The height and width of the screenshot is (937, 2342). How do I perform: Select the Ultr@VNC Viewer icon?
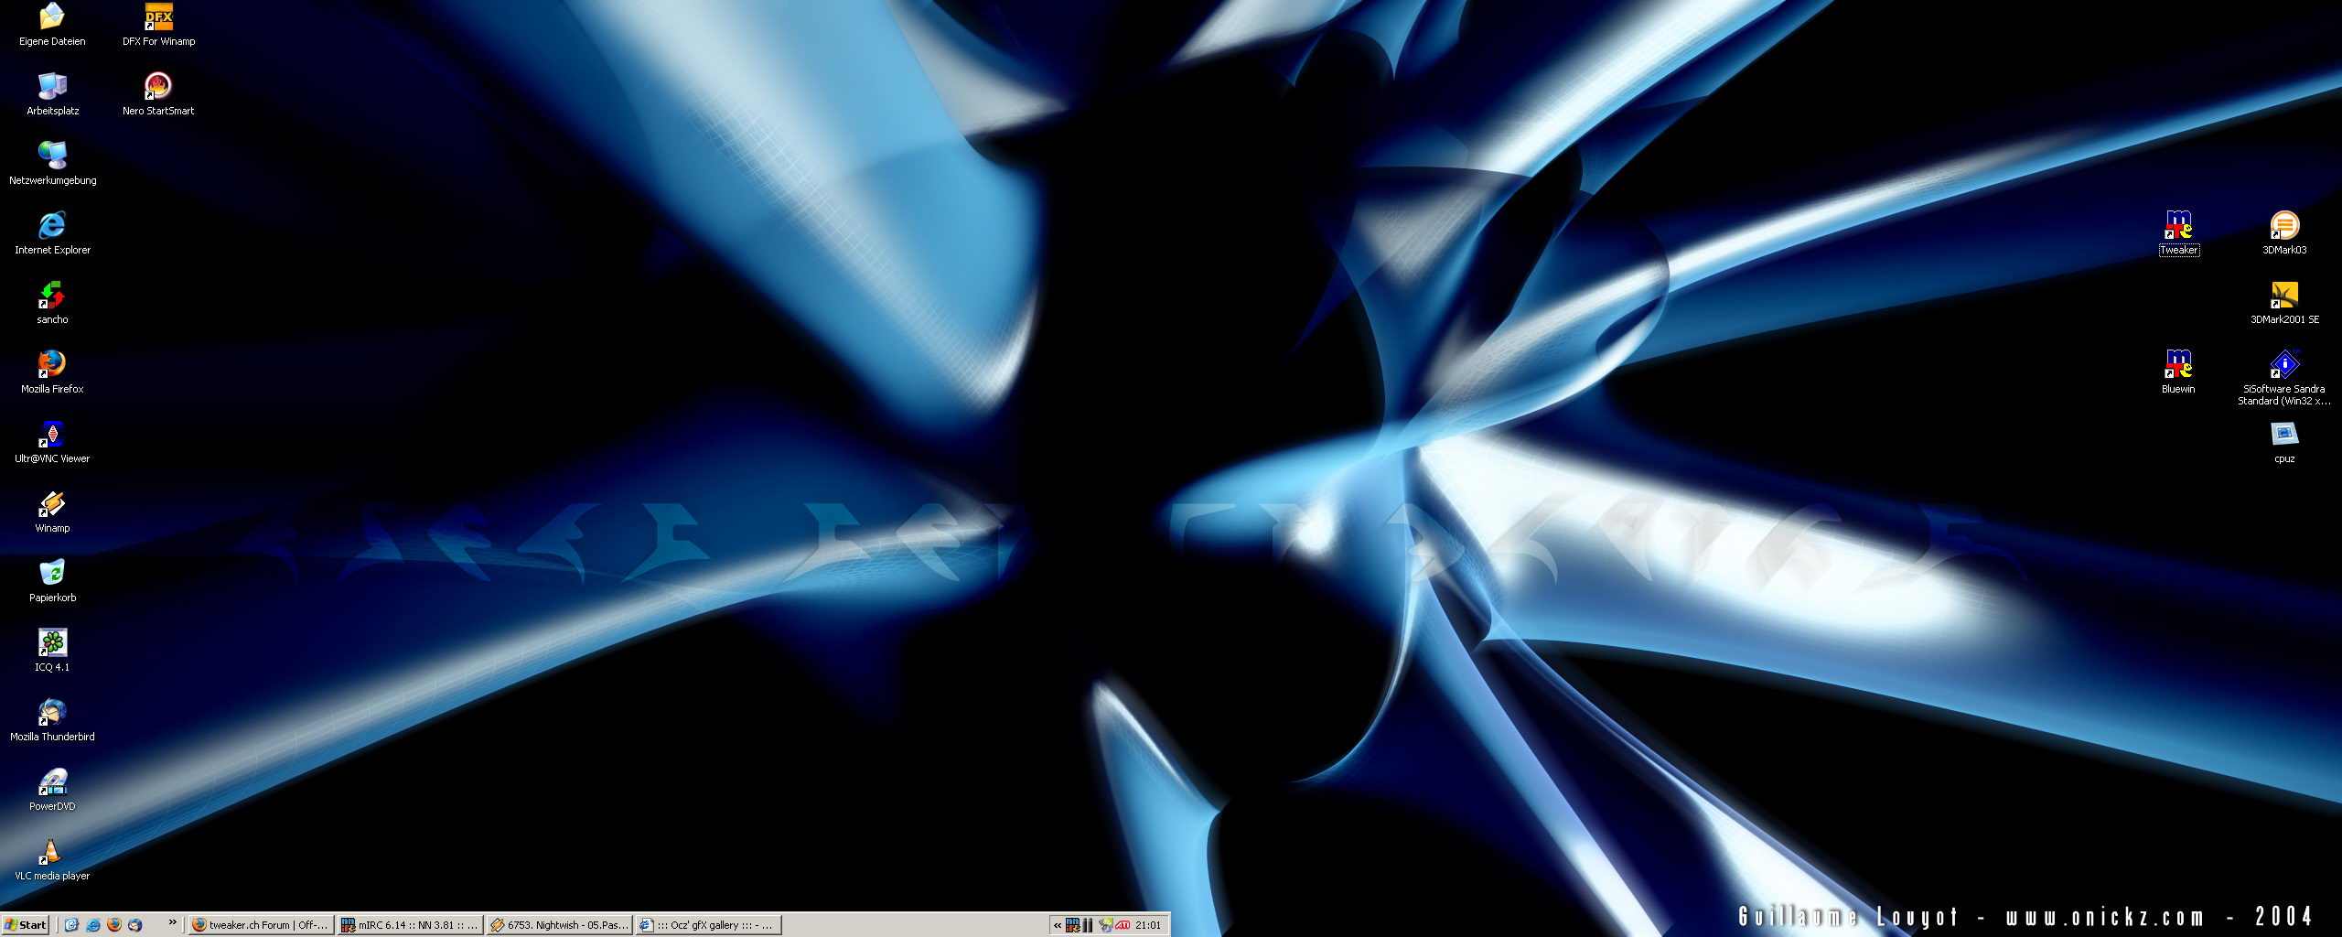click(x=52, y=434)
